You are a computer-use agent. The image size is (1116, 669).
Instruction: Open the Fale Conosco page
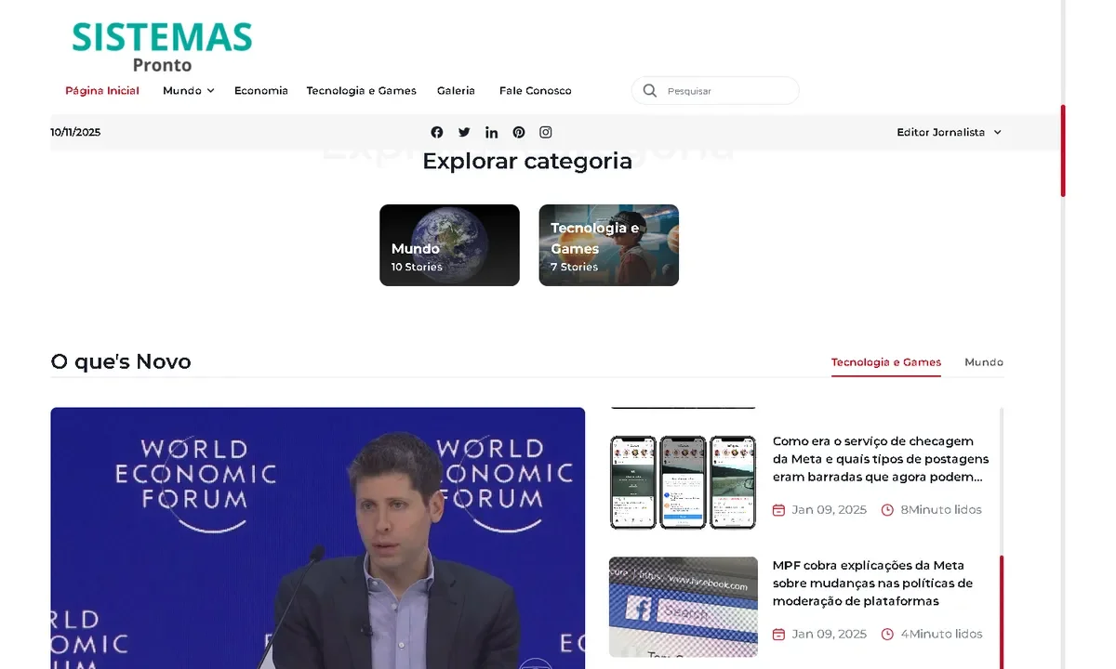(x=535, y=90)
